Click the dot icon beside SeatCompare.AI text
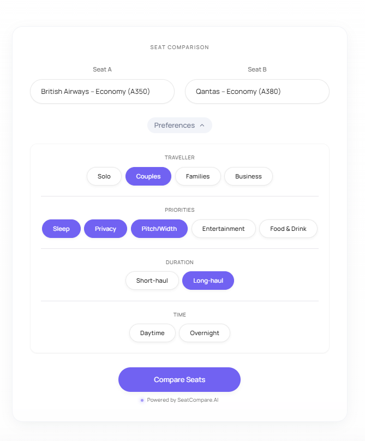This screenshot has width=365, height=441. point(141,400)
